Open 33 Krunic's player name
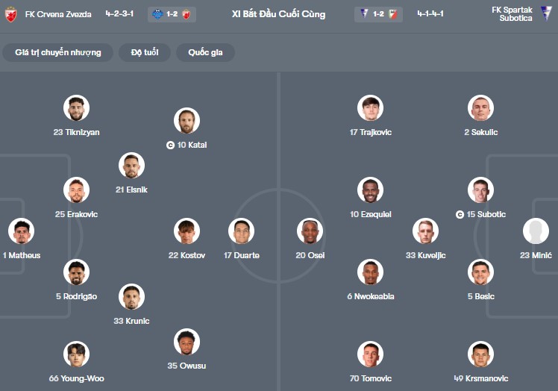Screen dimensions: 558x391 (131, 321)
